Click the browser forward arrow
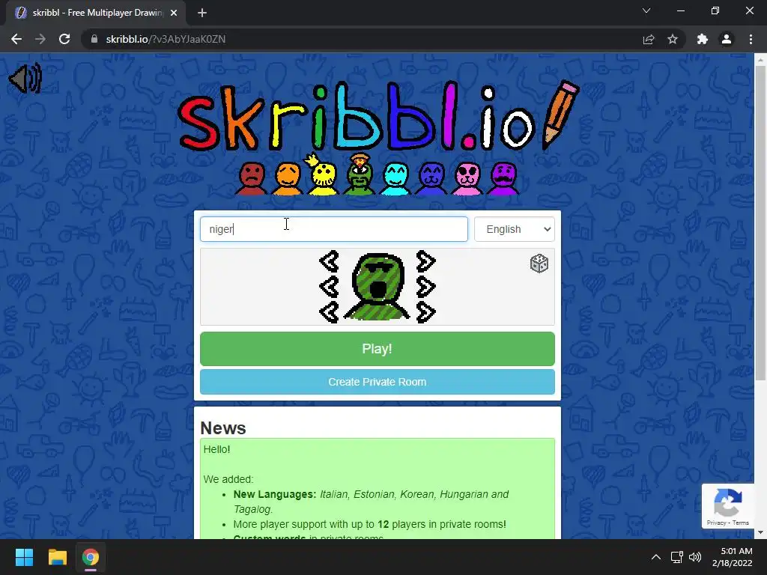 pos(40,39)
